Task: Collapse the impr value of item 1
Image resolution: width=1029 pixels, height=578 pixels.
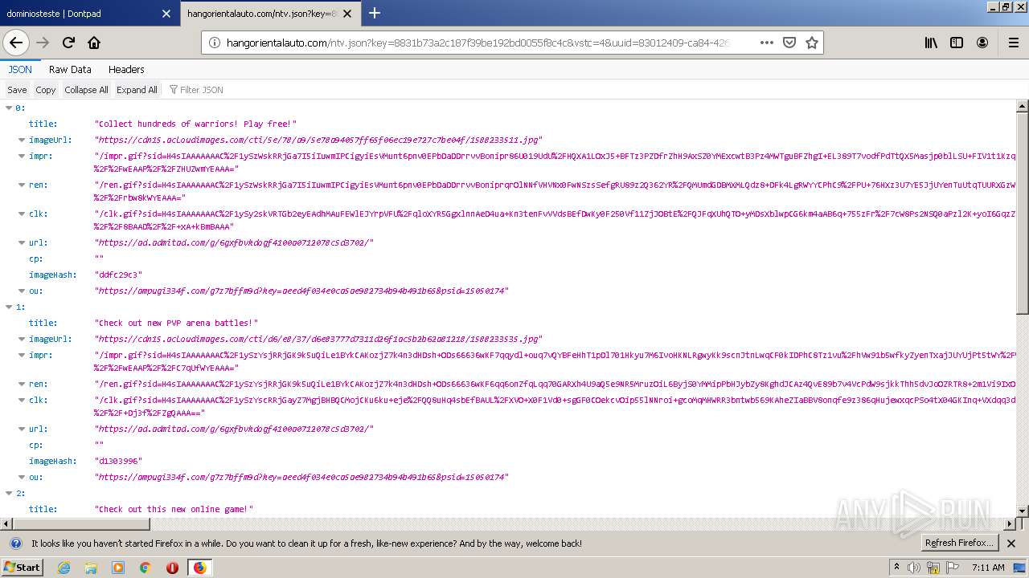Action: 22,355
